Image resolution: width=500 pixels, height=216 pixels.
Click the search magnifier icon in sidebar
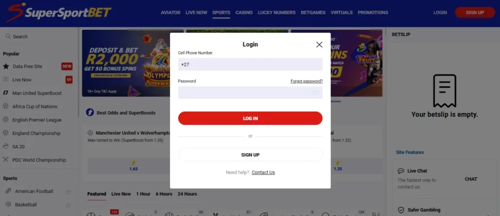tap(8, 36)
